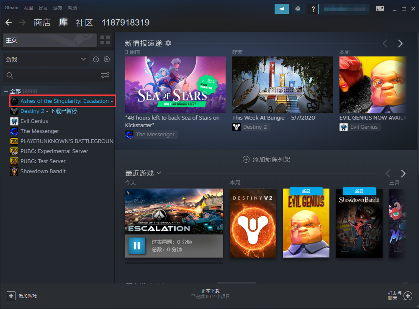The height and width of the screenshot is (309, 419).
Task: Open advanced filter sliders icon
Action: (105, 75)
